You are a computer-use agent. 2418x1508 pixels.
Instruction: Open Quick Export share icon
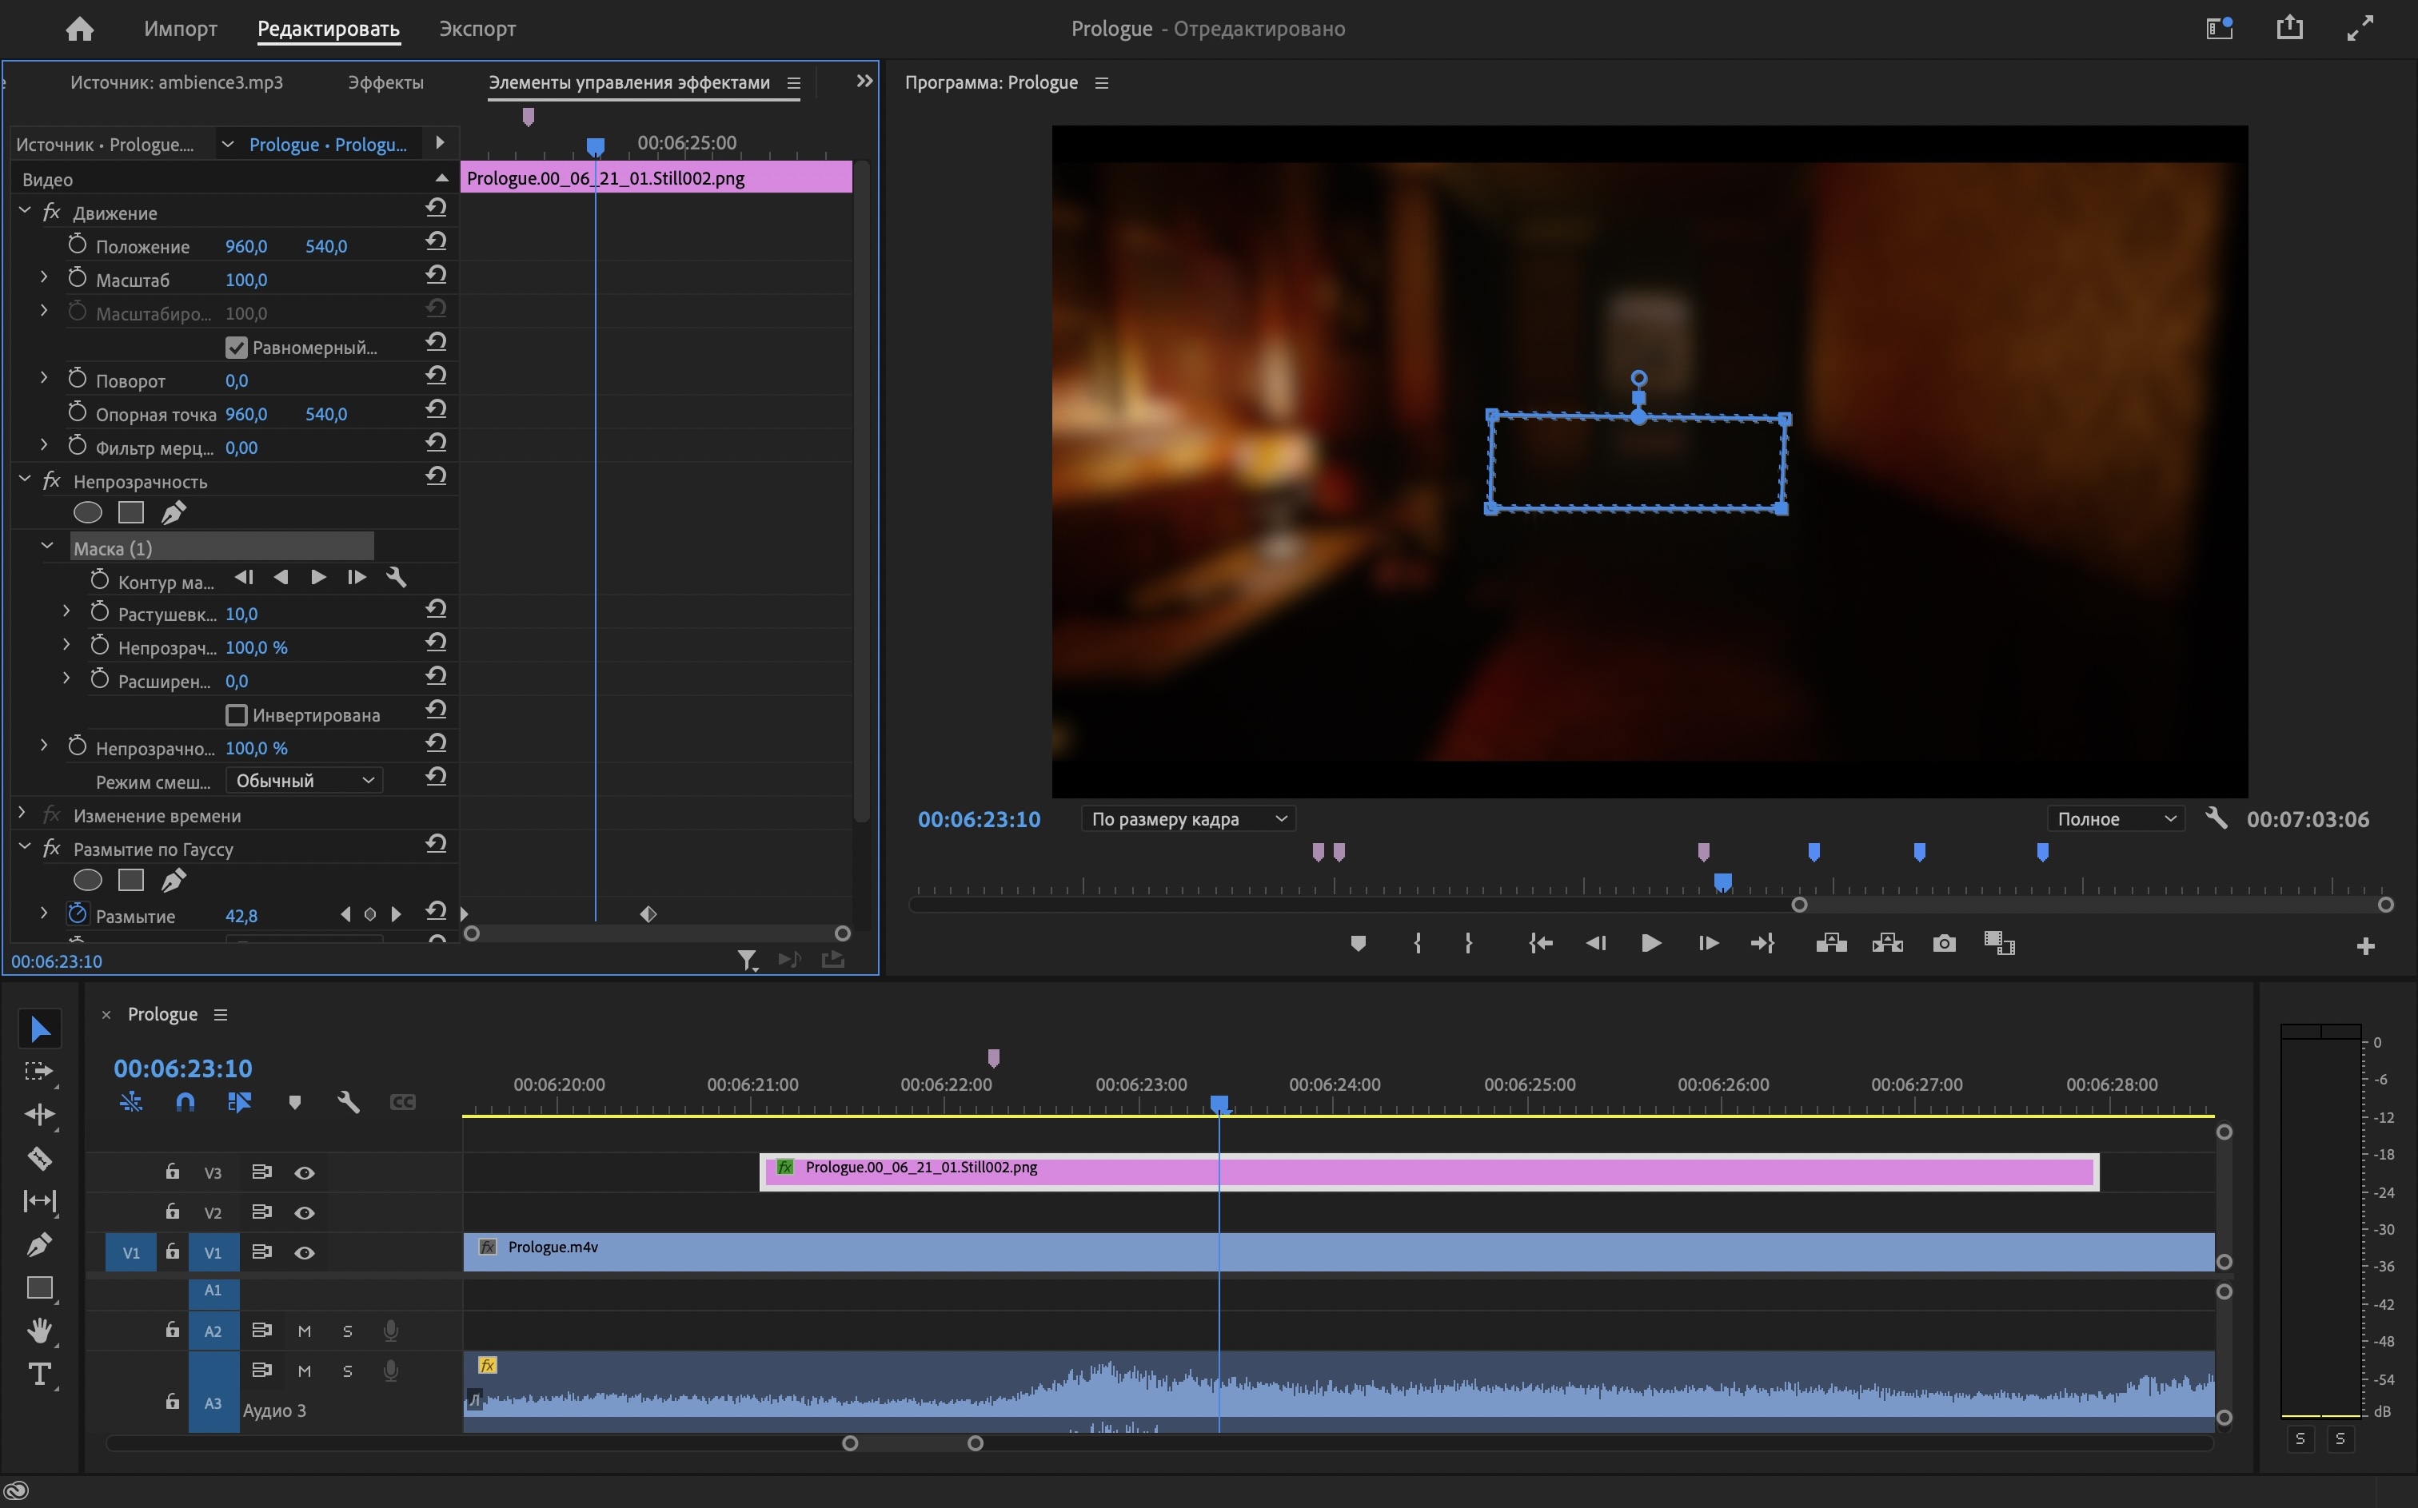pyautogui.click(x=2290, y=28)
